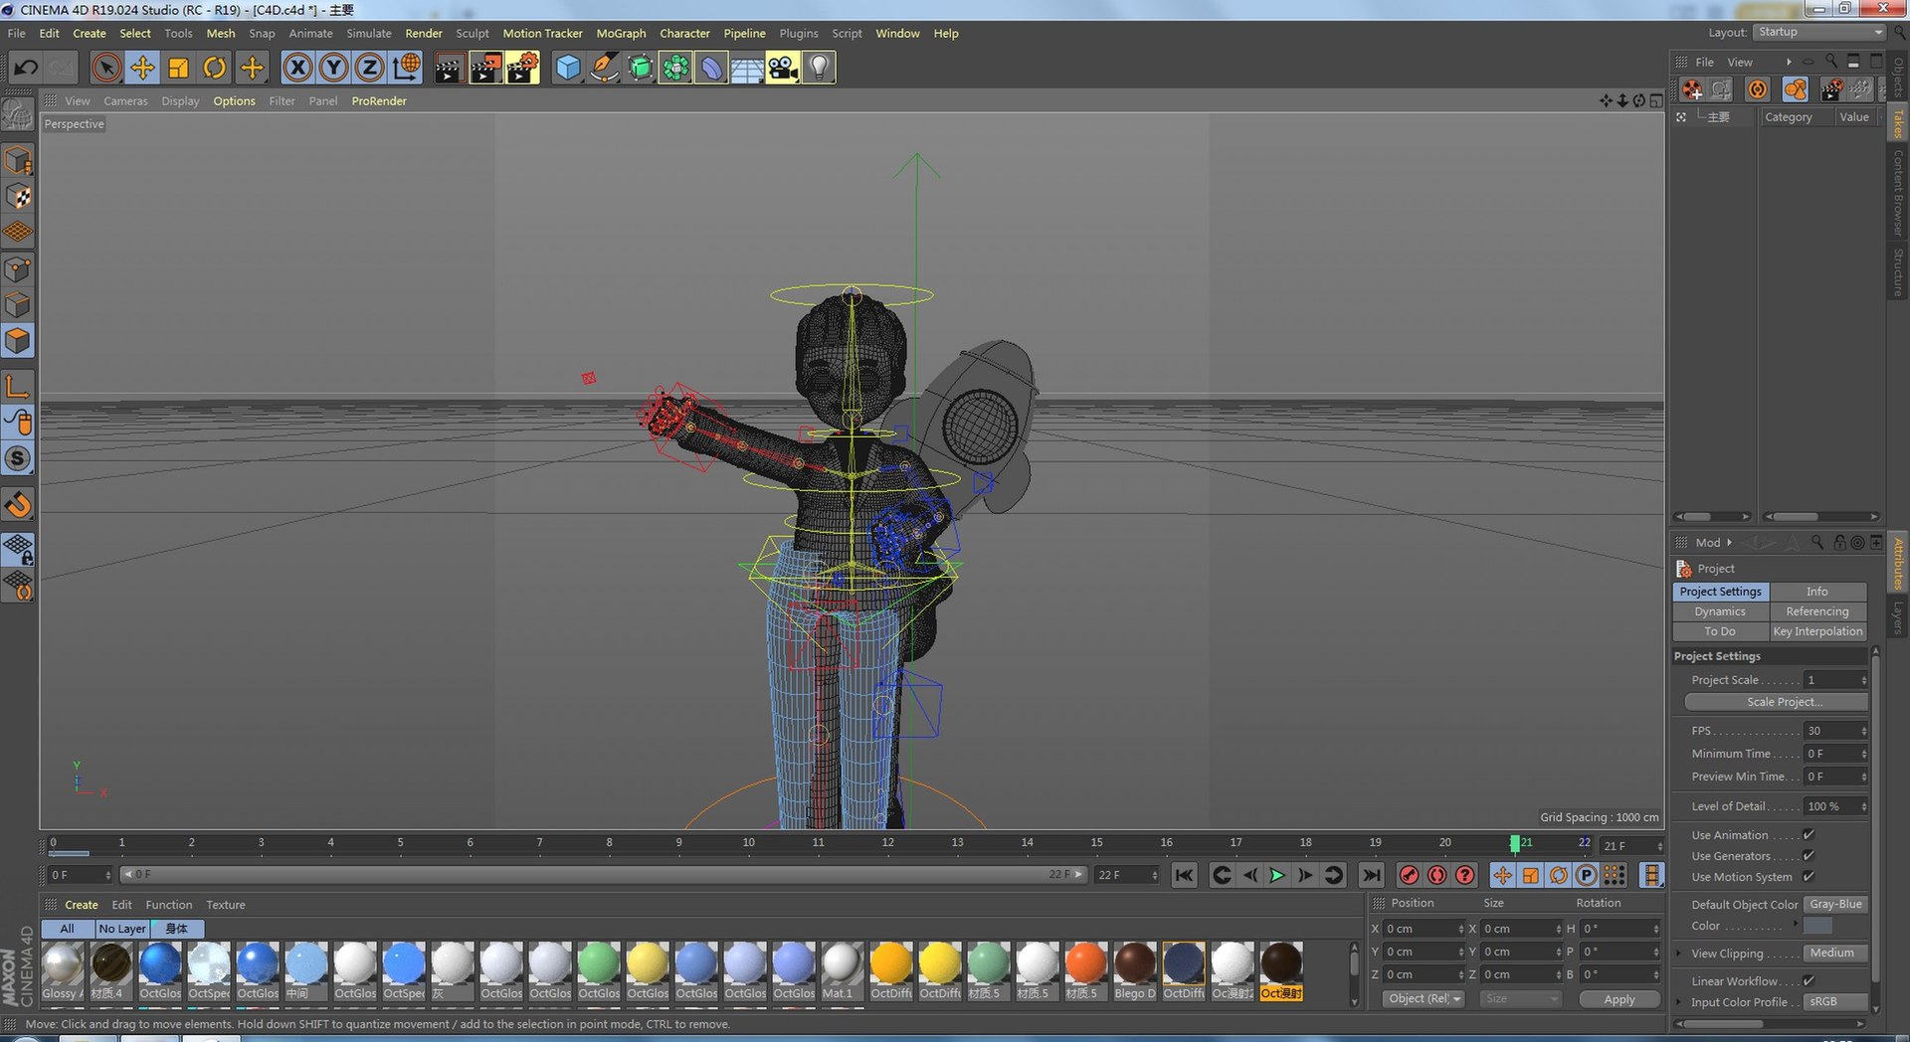
Task: Open the Size mode dropdown
Action: click(1519, 999)
